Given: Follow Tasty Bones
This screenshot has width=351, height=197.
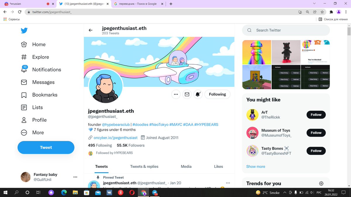Looking at the screenshot, I should pyautogui.click(x=316, y=151).
